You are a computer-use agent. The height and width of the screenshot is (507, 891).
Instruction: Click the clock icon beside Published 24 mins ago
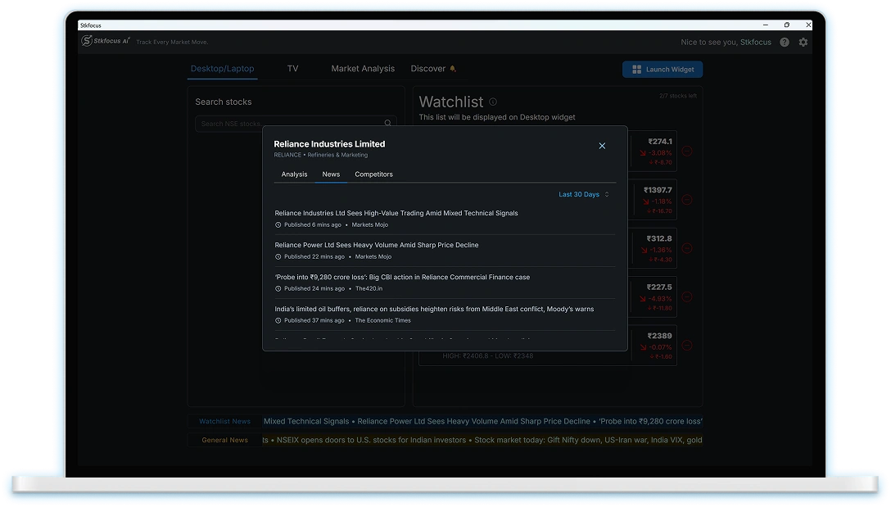tap(278, 289)
